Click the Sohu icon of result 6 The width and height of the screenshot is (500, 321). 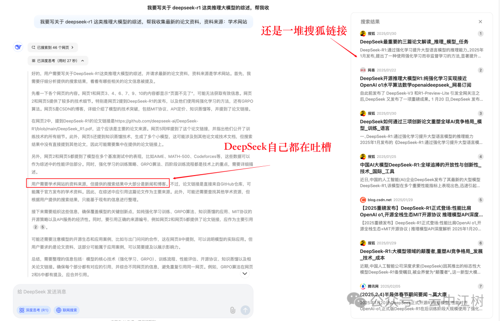tap(363, 243)
